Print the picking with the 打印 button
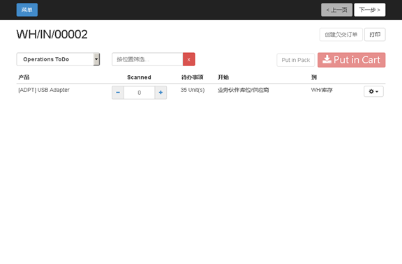This screenshot has width=402, height=264. click(375, 35)
